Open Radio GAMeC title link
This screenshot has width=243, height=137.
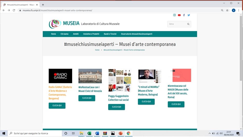click(x=60, y=93)
